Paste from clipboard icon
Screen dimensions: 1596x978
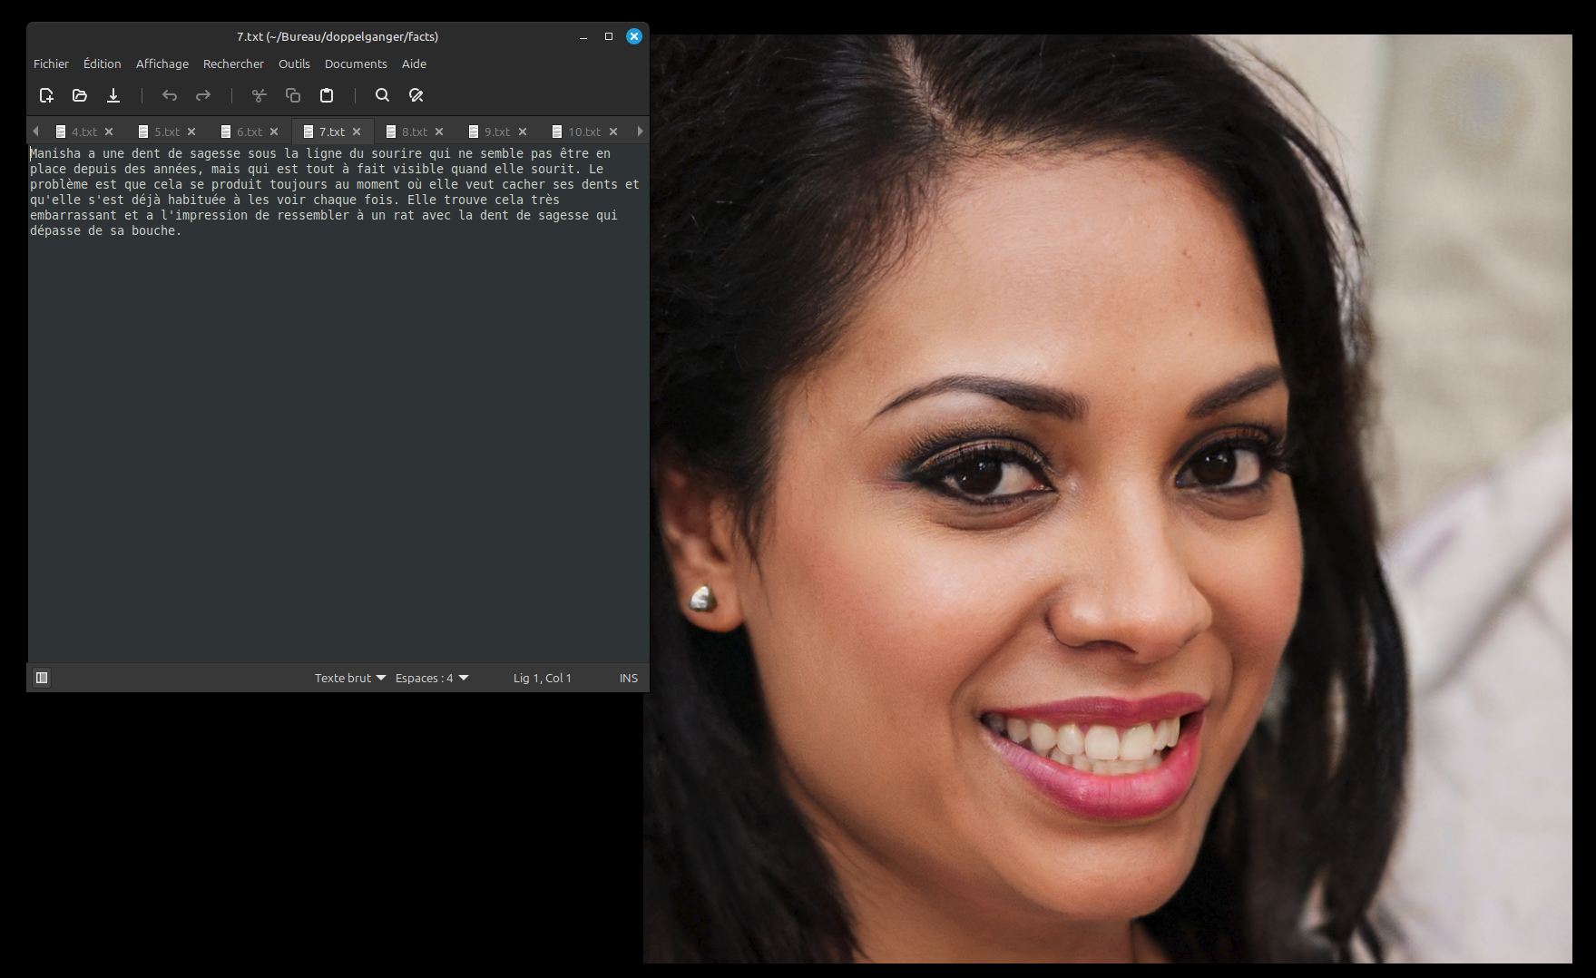click(327, 95)
